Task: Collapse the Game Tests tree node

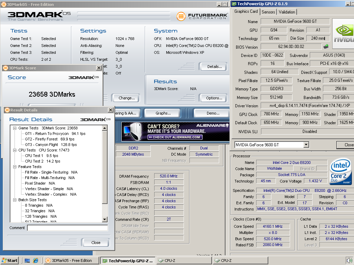Action: pos(15,128)
